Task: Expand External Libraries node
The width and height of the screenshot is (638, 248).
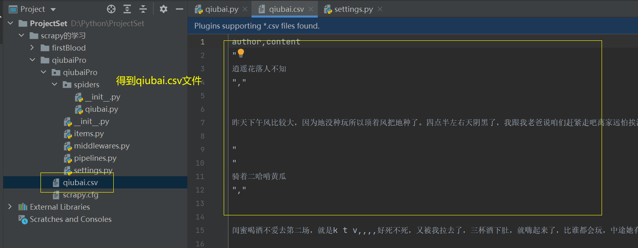Action: click(x=10, y=207)
